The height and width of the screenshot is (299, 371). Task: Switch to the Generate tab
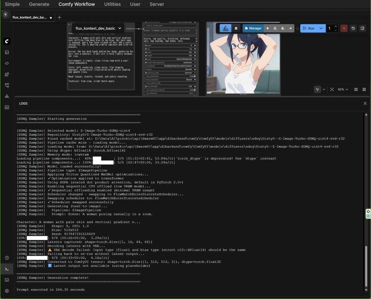click(x=39, y=4)
